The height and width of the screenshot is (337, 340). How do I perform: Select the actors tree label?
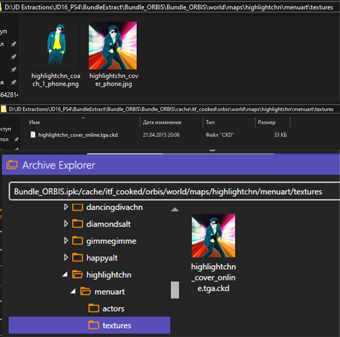point(113,309)
